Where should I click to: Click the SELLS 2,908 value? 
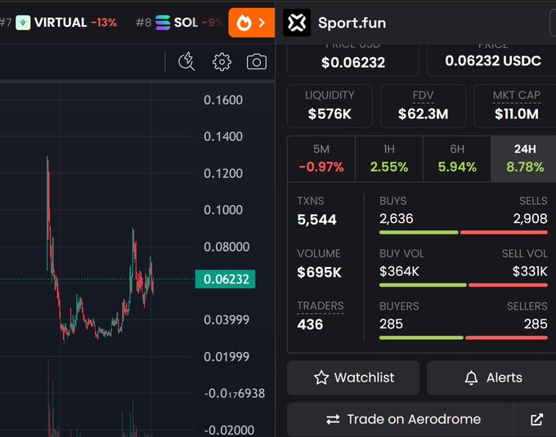coord(530,219)
